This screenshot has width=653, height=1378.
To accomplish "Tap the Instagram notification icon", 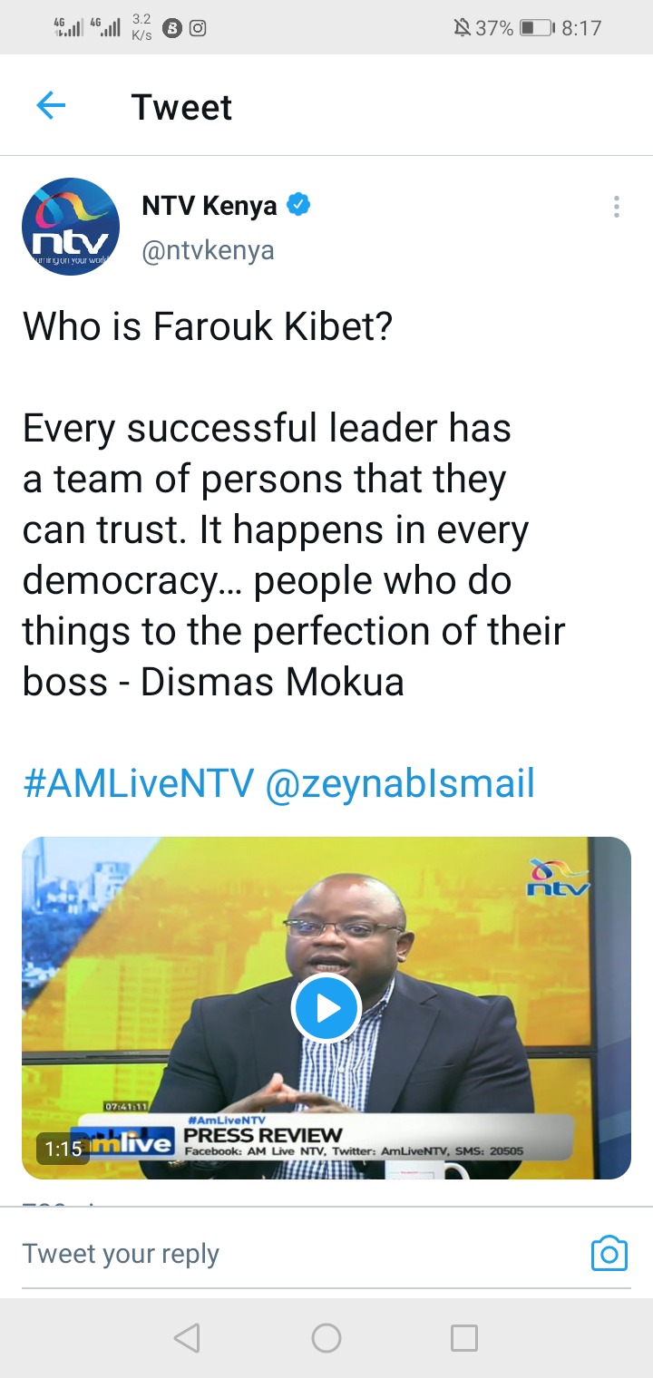I will (x=197, y=28).
